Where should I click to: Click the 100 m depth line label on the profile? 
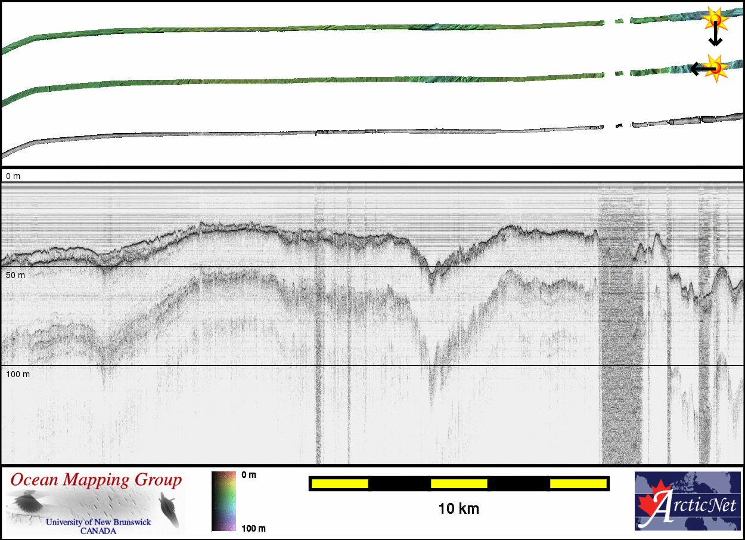tap(18, 374)
